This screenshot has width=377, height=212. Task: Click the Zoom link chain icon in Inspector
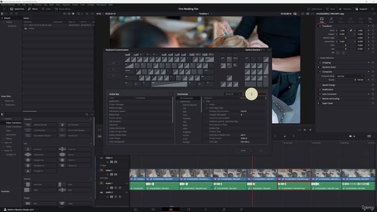351,31
